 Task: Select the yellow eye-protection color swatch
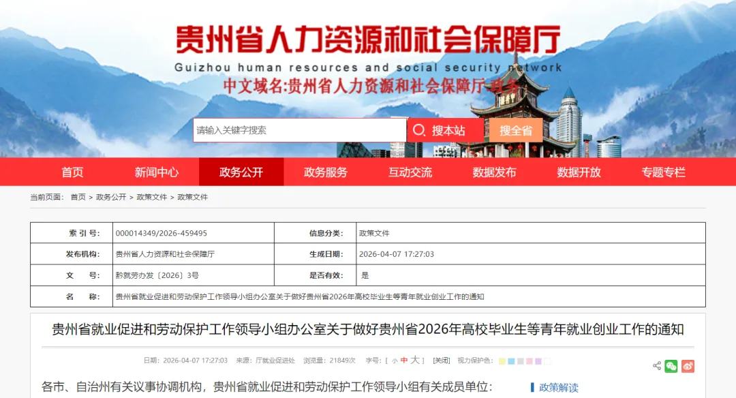point(502,361)
